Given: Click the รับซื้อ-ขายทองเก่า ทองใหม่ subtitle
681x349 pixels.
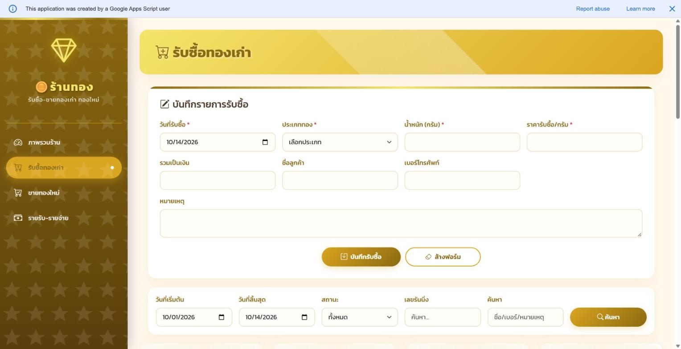Looking at the screenshot, I should (64, 100).
